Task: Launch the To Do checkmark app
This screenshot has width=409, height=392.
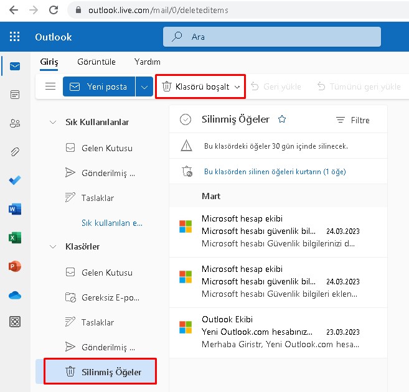Action: coord(15,180)
